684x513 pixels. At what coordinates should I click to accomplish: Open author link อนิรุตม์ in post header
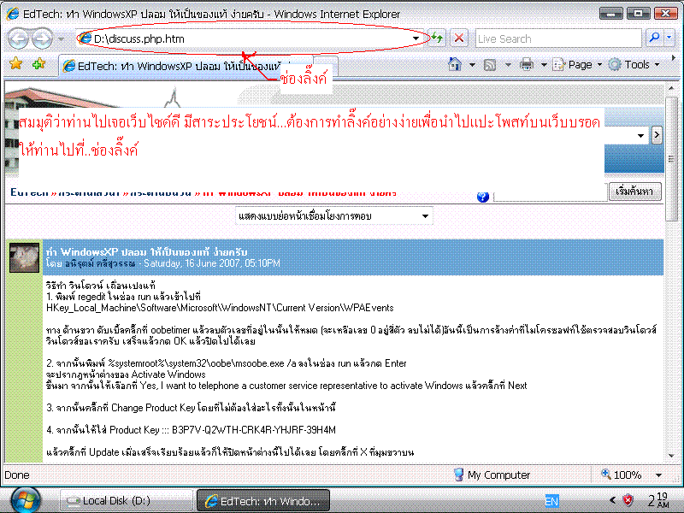coord(100,263)
